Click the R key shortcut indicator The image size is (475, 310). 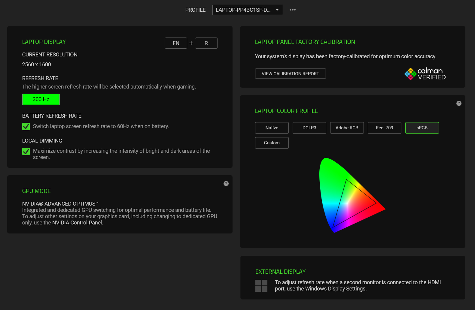tap(206, 43)
